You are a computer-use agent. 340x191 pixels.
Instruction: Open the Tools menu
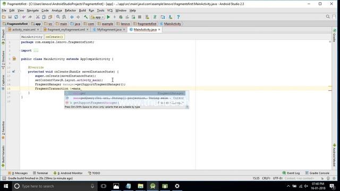100,11
